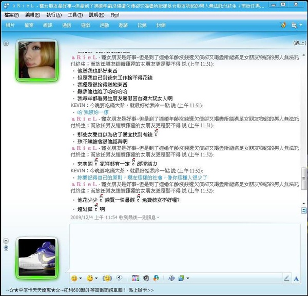The width and height of the screenshot is (308, 296).
Task: Open the 執行(A) menu
Action: pos(54,15)
